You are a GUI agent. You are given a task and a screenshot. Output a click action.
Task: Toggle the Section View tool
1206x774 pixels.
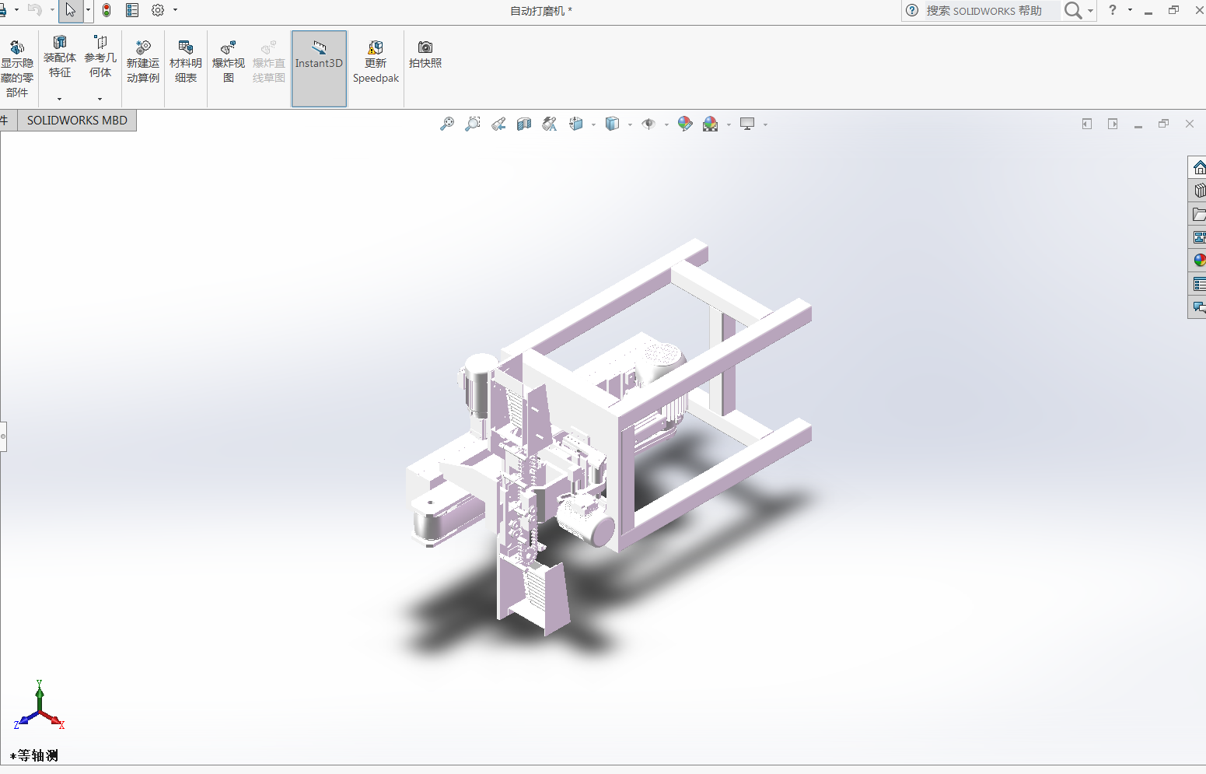[x=524, y=124]
